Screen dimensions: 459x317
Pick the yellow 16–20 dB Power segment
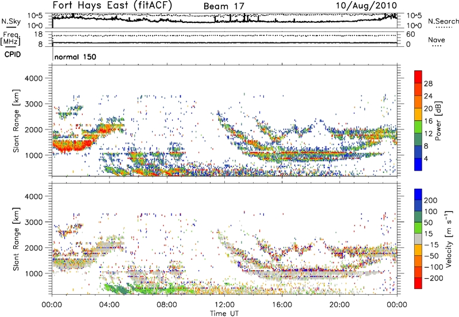point(418,114)
